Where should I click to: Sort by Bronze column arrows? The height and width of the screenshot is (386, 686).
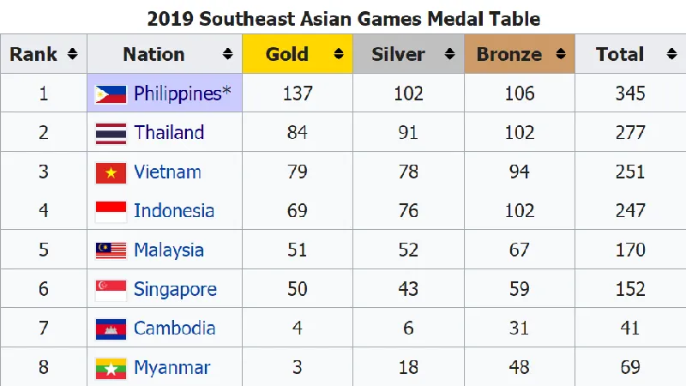[x=560, y=54]
